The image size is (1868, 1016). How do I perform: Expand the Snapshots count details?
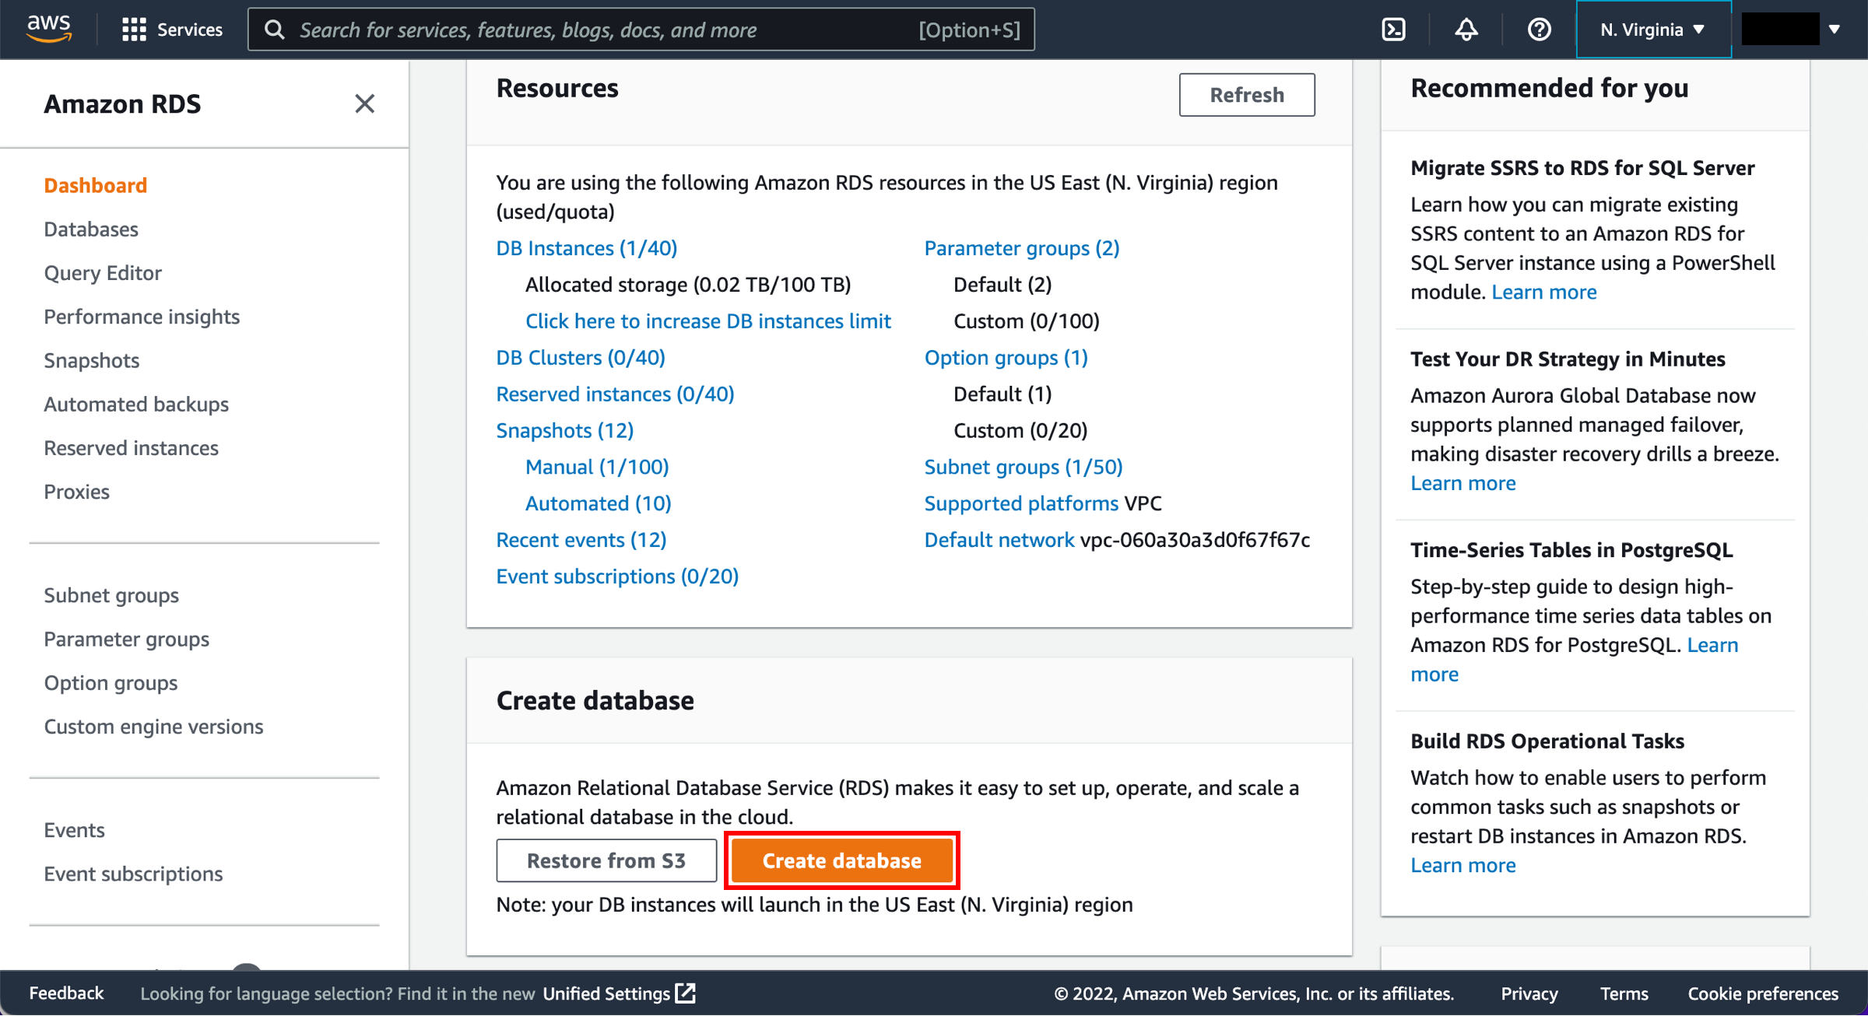[564, 430]
